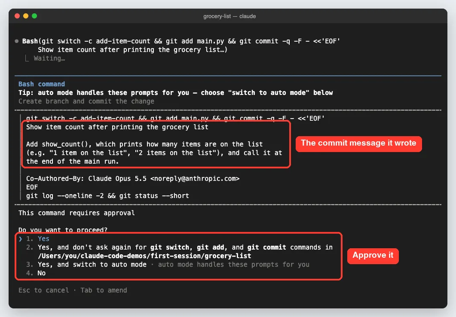Image resolution: width=456 pixels, height=317 pixels.
Task: Click the "Bash command" heading
Action: click(42, 84)
